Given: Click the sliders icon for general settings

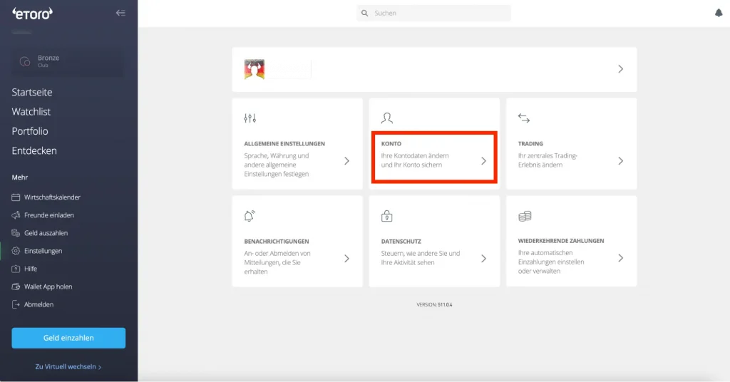Looking at the screenshot, I should tap(250, 118).
